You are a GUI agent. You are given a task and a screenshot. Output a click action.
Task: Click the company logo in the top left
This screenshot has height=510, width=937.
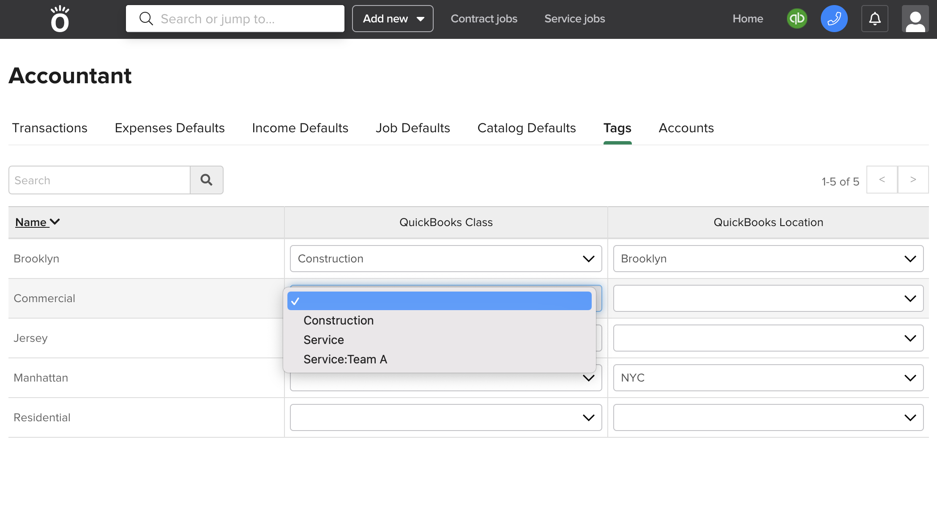pos(59,19)
